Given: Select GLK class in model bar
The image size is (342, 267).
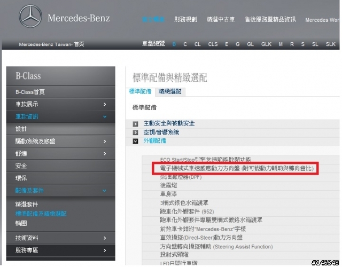Looking at the screenshot, I should [266, 44].
